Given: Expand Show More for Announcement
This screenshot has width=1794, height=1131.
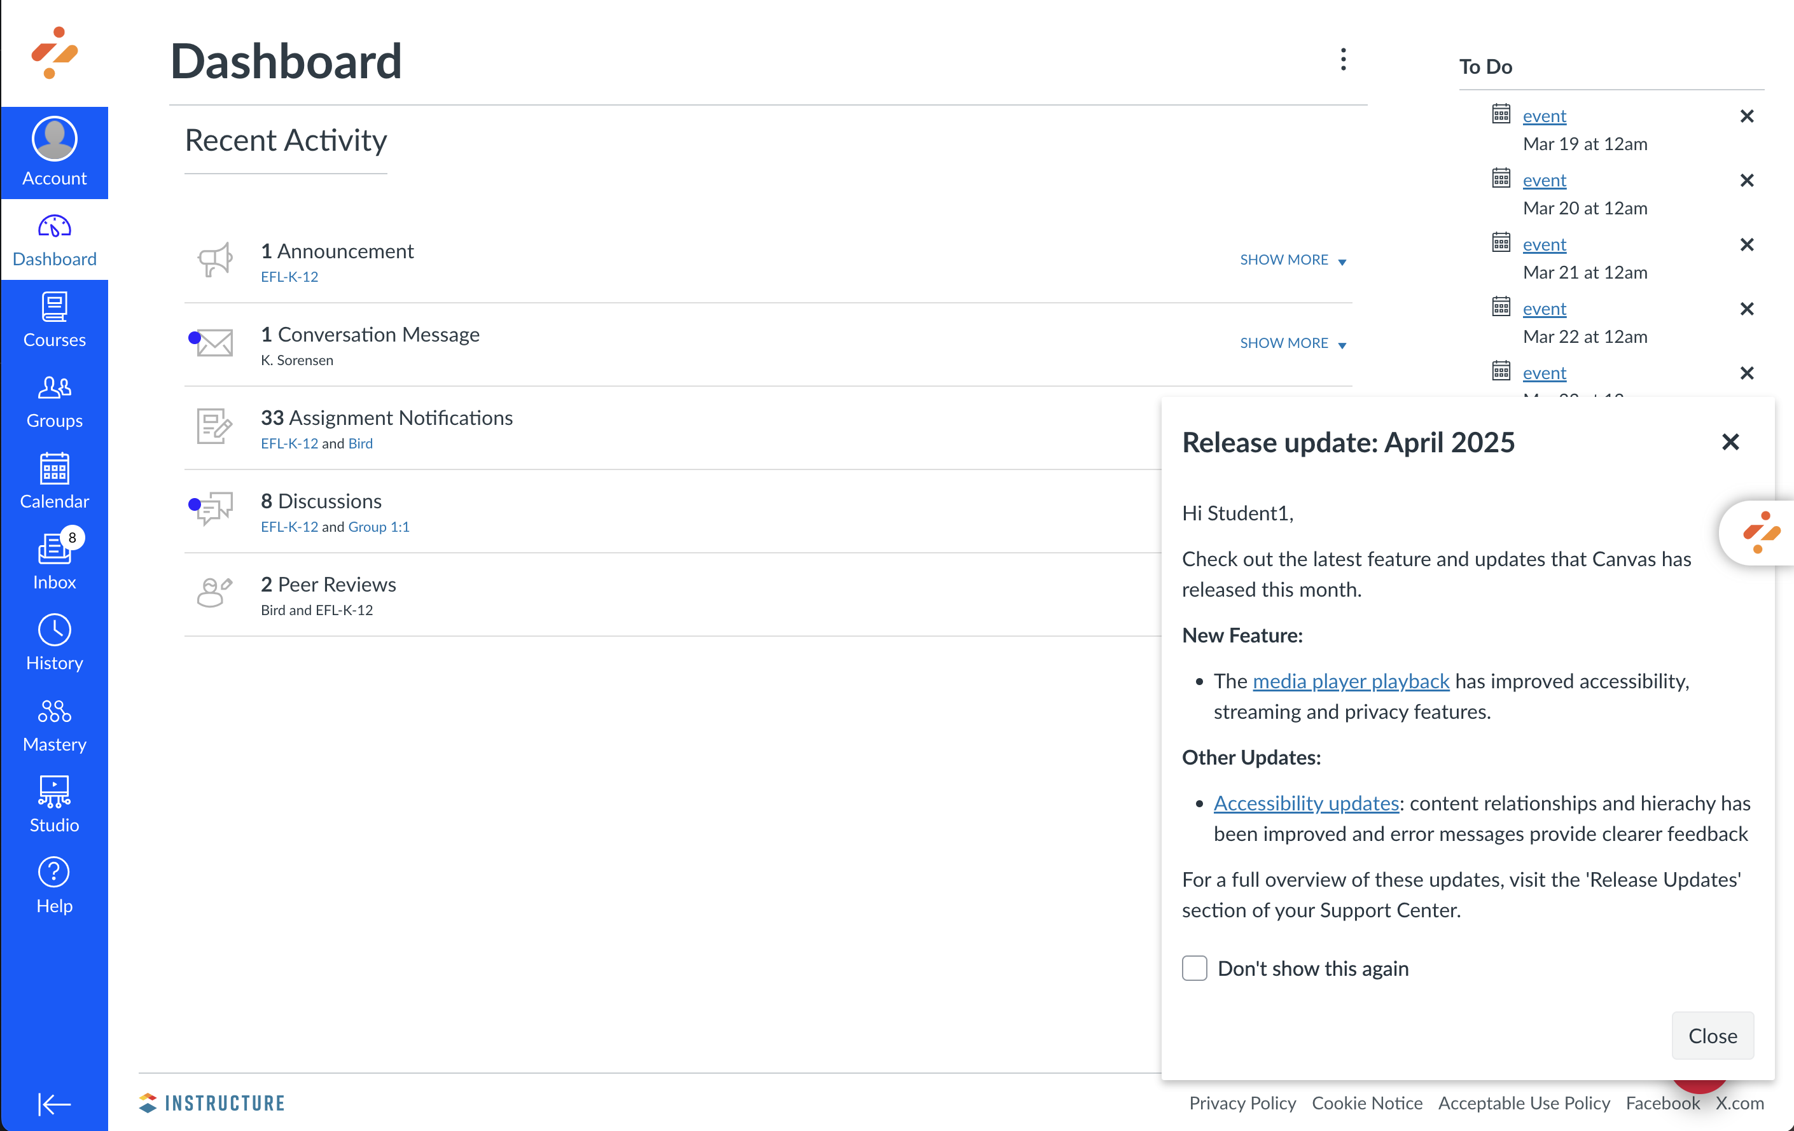Looking at the screenshot, I should coord(1293,260).
